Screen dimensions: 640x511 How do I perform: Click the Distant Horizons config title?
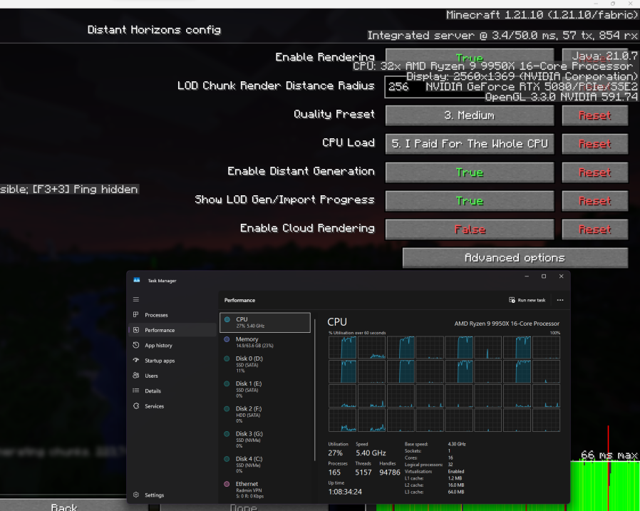(154, 30)
